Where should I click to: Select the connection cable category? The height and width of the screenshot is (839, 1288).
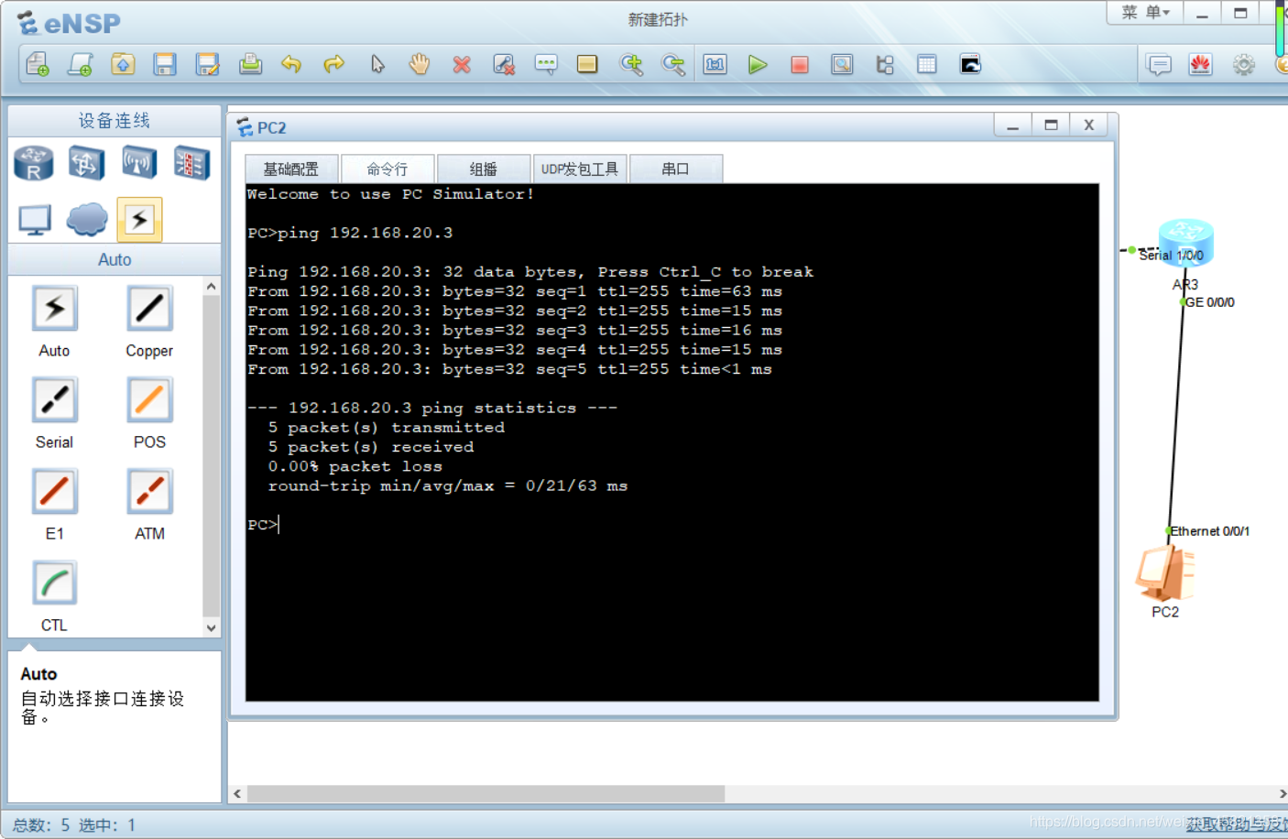[x=139, y=220]
